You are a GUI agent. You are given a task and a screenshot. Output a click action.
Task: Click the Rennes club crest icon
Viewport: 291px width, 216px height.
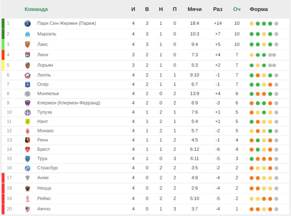click(x=28, y=140)
